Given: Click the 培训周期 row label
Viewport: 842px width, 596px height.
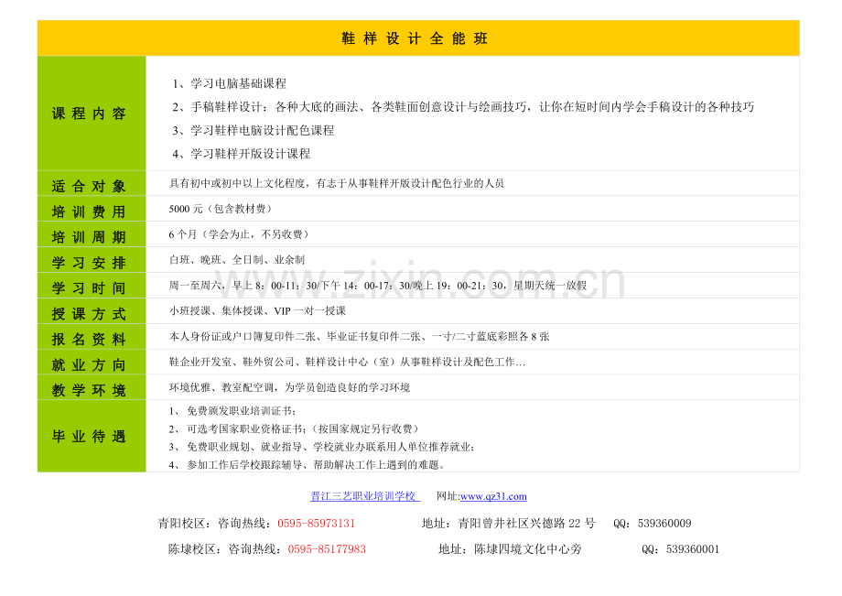Looking at the screenshot, I should [90, 237].
